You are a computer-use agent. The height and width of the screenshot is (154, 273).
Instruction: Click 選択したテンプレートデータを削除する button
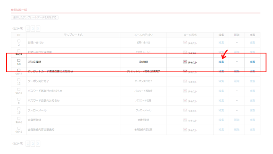pyautogui.click(x=35, y=17)
